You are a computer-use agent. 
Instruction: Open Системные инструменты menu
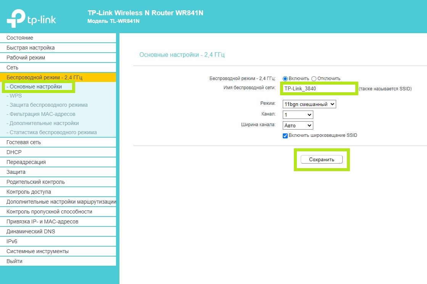point(37,251)
